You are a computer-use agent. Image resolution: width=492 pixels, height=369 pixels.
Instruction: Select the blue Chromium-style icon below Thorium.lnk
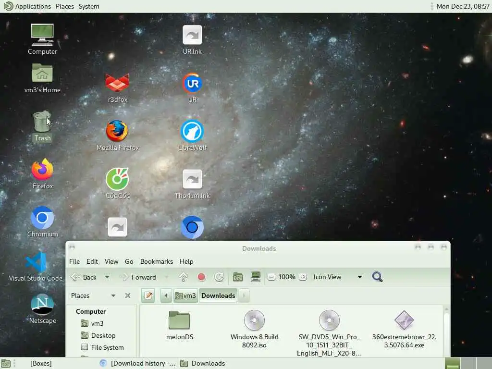point(192,227)
